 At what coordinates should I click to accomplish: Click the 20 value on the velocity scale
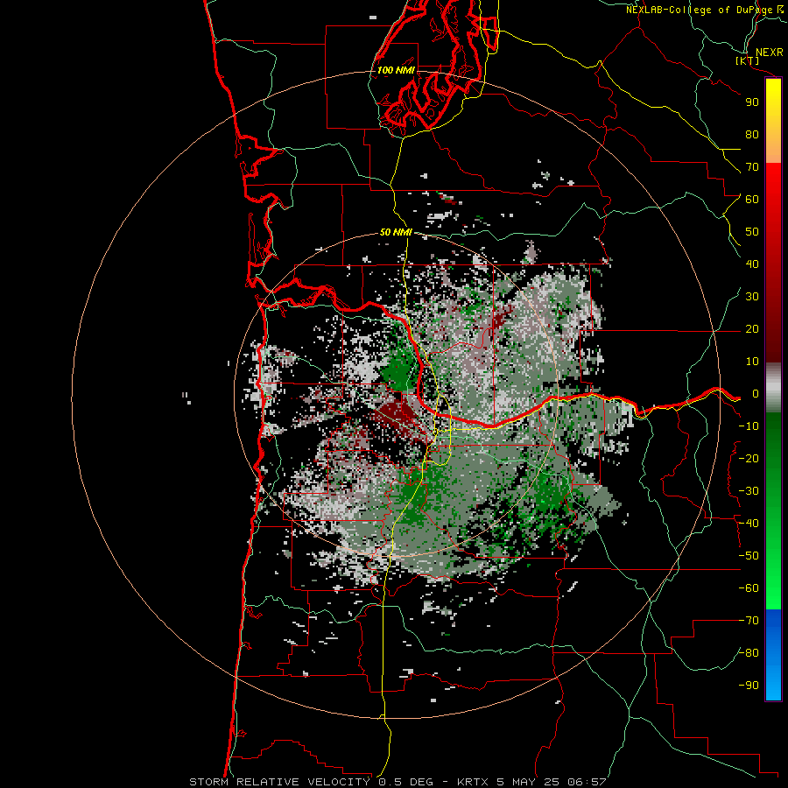point(752,329)
